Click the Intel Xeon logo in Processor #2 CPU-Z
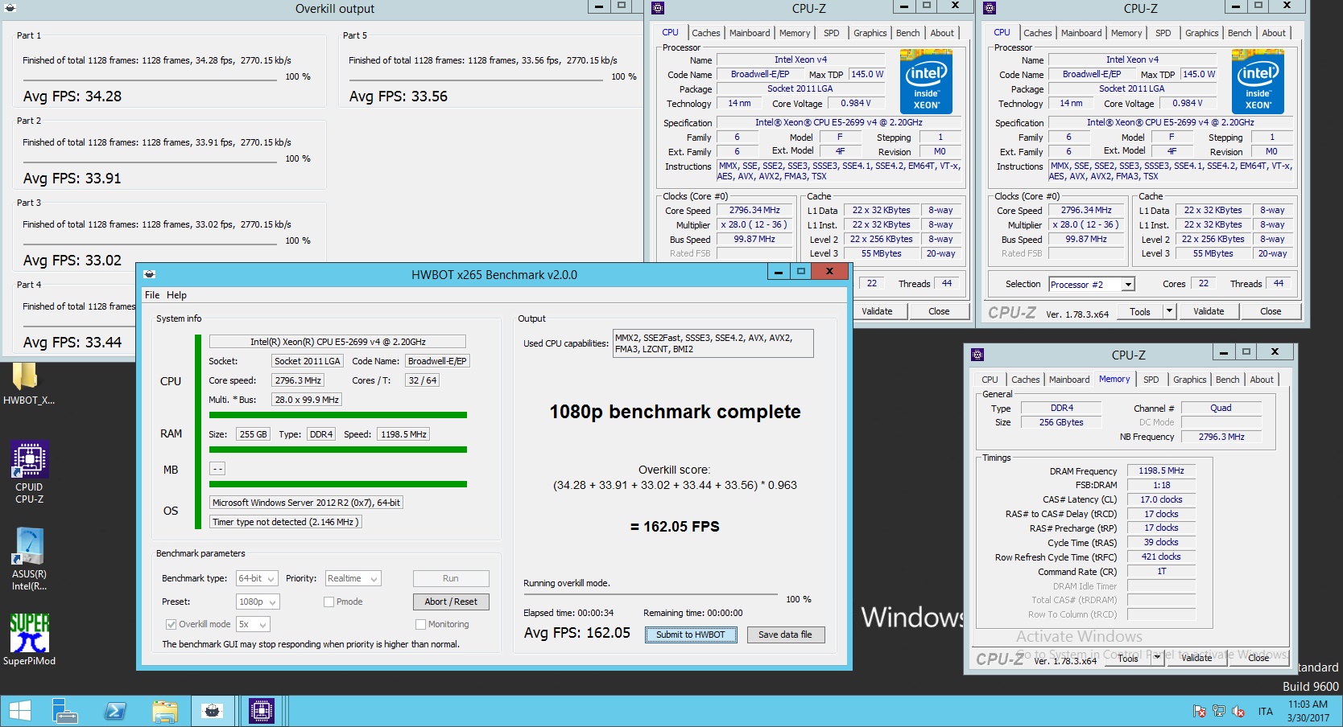 tap(1258, 82)
